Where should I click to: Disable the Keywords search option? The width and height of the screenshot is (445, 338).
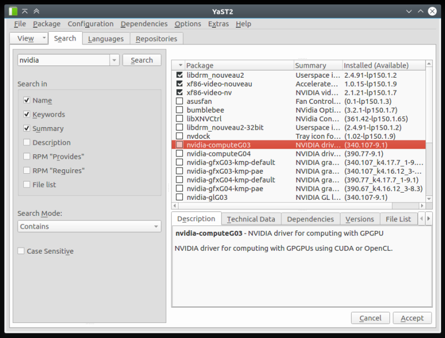point(27,114)
